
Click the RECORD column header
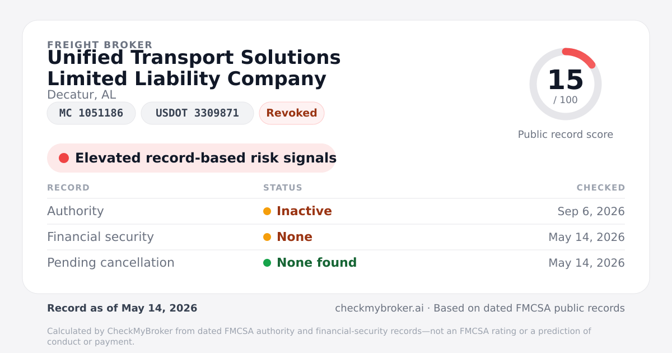click(68, 188)
